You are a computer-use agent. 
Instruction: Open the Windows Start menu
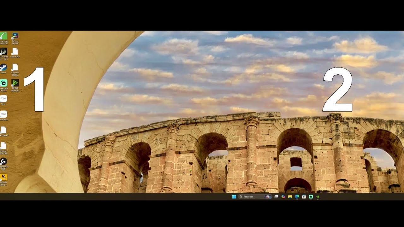(234, 197)
